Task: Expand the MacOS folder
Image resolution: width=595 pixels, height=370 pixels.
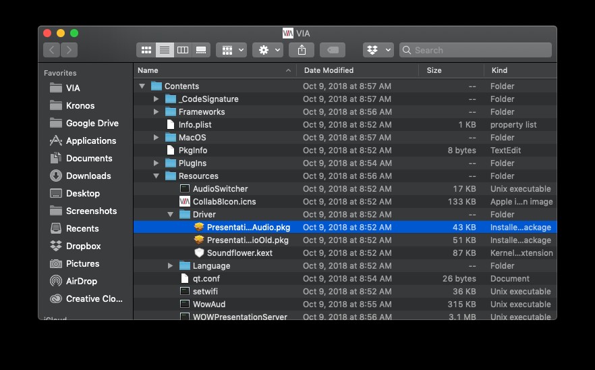Action: click(x=156, y=138)
